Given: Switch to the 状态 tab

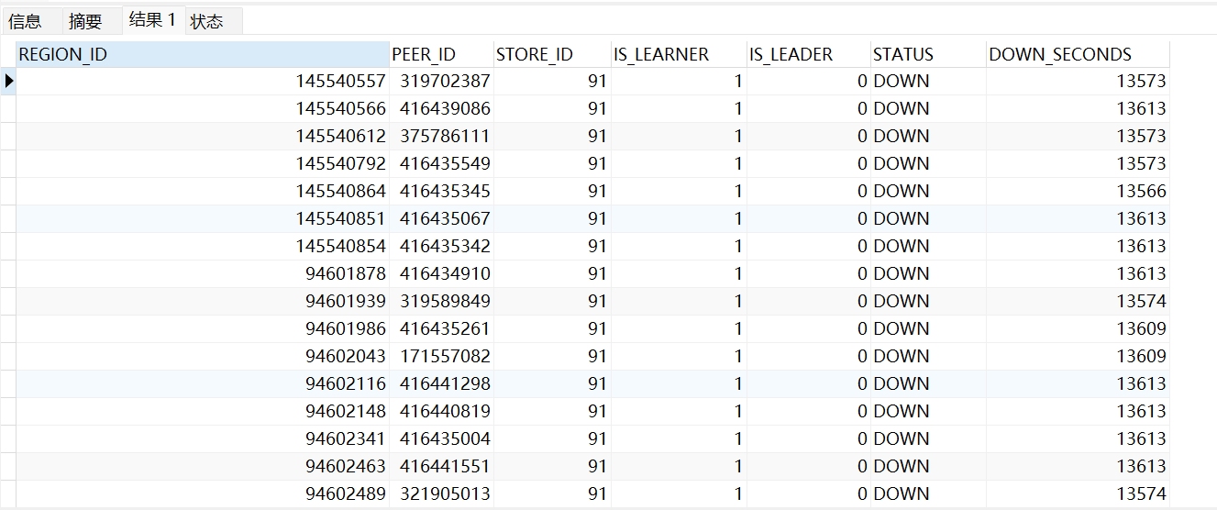Looking at the screenshot, I should (x=207, y=21).
